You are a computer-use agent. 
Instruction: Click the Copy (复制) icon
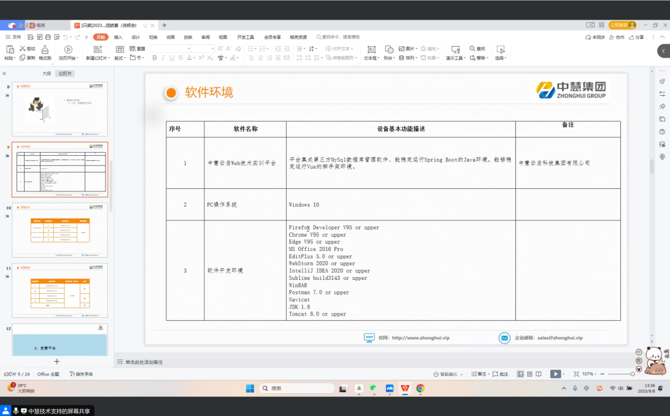(x=23, y=58)
